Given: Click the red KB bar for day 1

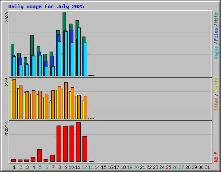Looking at the screenshot, I should (x=13, y=160).
